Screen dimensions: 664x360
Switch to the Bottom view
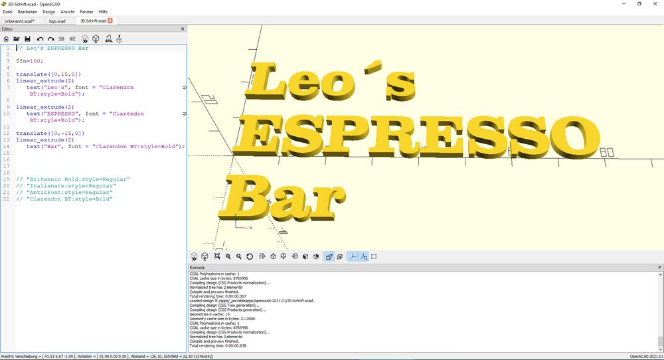click(284, 256)
